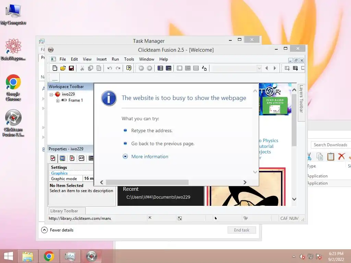Click the A-Z sort icon in Properties
This screenshot has height=263, width=351.
click(82, 158)
